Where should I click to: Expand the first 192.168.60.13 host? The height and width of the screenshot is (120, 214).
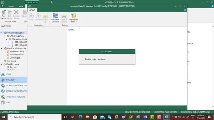pyautogui.click(x=9, y=42)
